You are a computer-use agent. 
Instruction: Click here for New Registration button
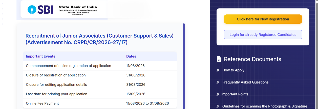263,19
